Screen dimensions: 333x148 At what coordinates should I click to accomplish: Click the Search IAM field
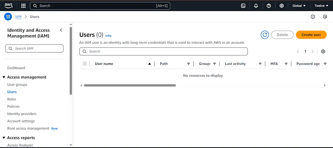point(35,49)
